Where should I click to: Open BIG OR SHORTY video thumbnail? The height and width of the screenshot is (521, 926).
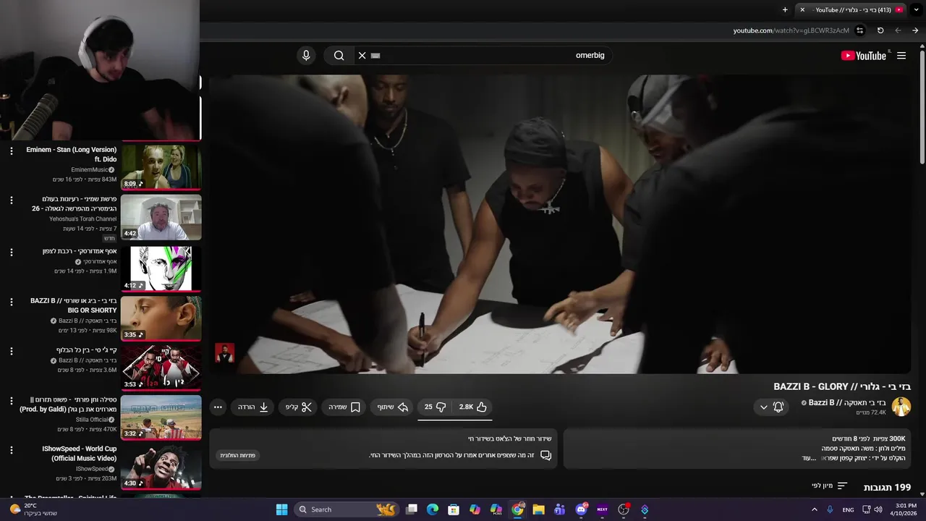(161, 318)
